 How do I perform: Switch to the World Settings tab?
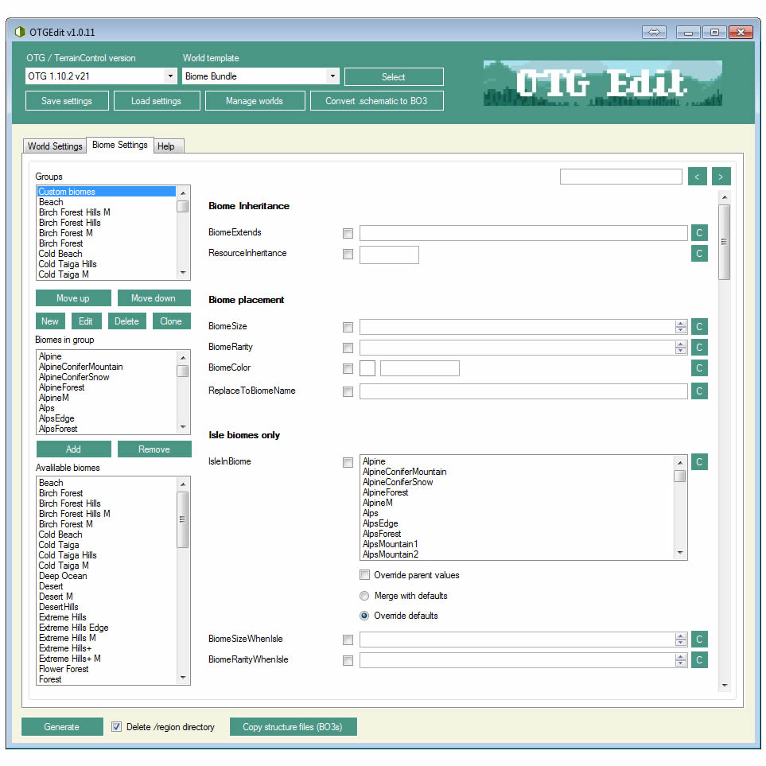coord(55,146)
